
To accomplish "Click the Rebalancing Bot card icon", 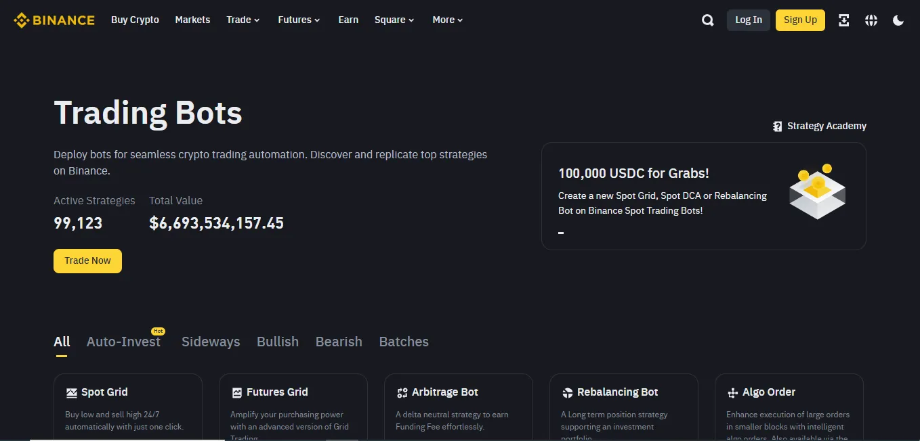I will pos(568,392).
